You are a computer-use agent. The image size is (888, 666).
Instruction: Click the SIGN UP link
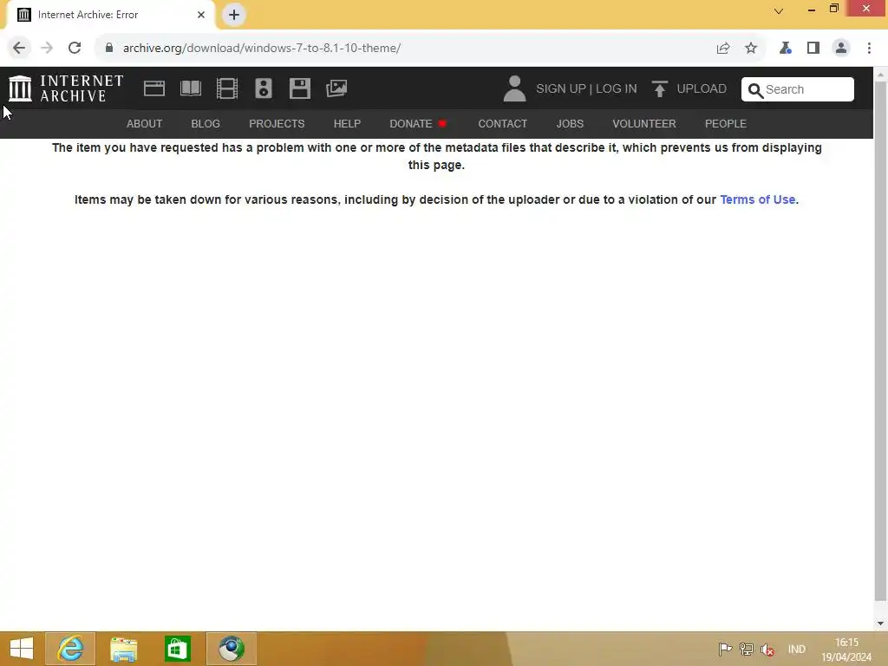pos(561,89)
